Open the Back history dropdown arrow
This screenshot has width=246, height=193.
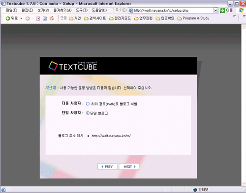[21, 19]
